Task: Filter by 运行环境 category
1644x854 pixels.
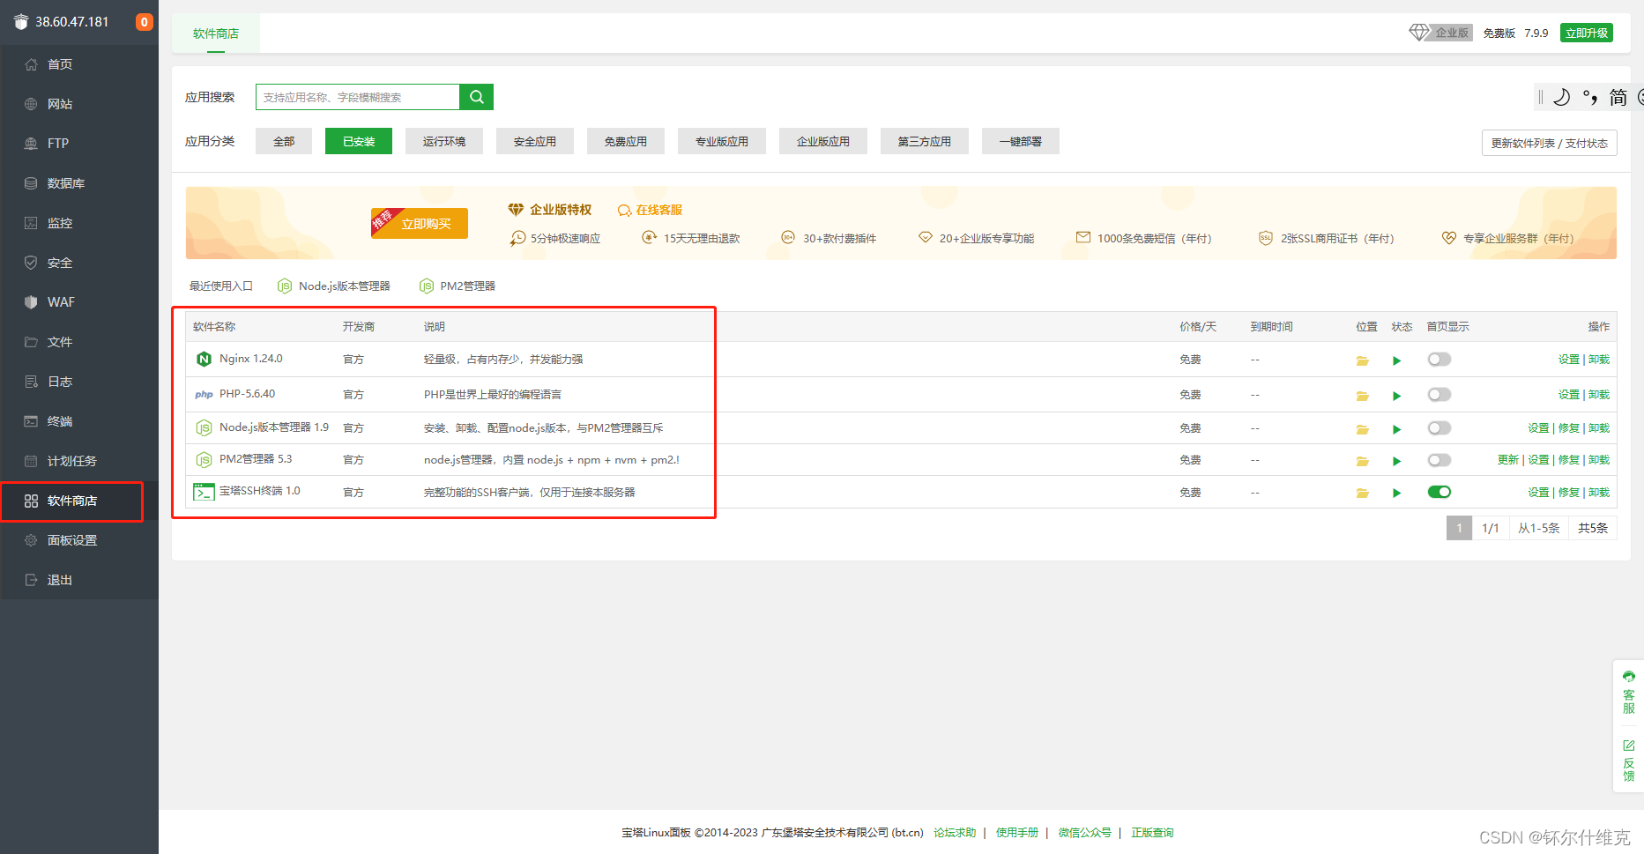Action: (444, 141)
